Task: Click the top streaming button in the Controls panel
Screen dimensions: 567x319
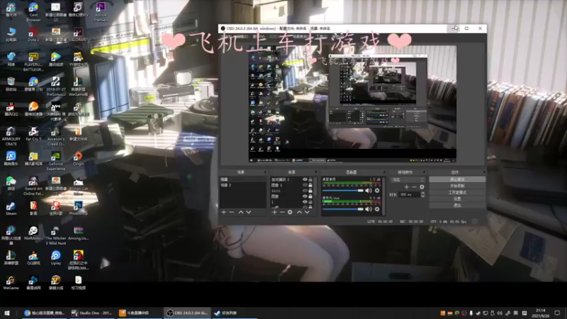Action: click(x=457, y=179)
